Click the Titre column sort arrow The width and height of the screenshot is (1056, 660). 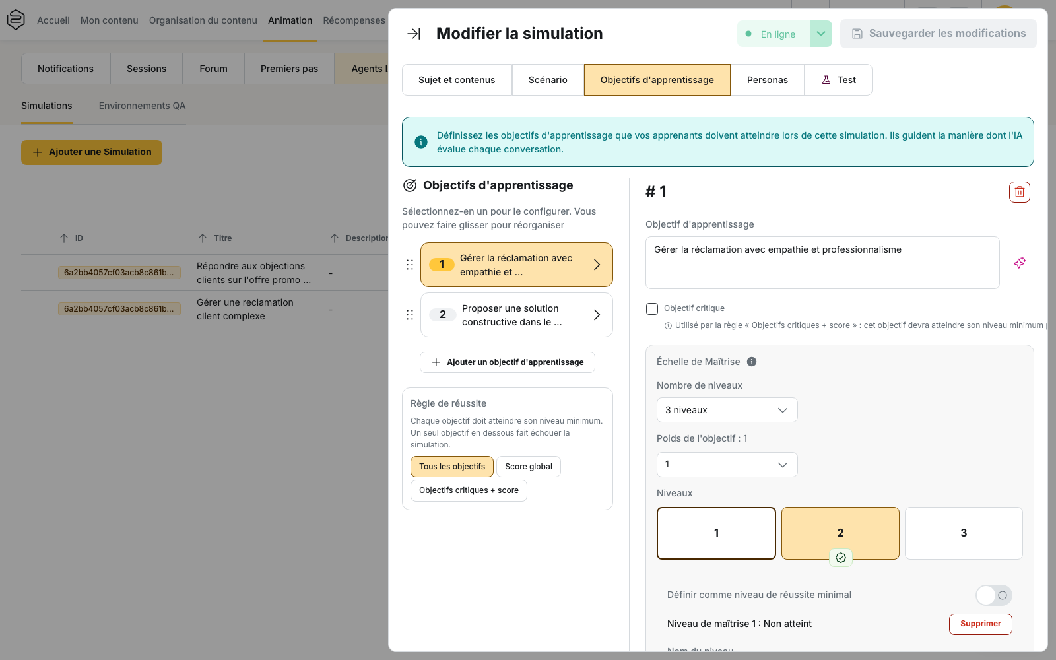pos(203,238)
